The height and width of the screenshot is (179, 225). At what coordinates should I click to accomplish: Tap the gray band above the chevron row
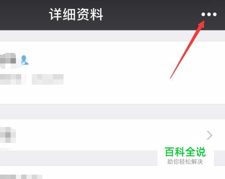tap(112, 112)
